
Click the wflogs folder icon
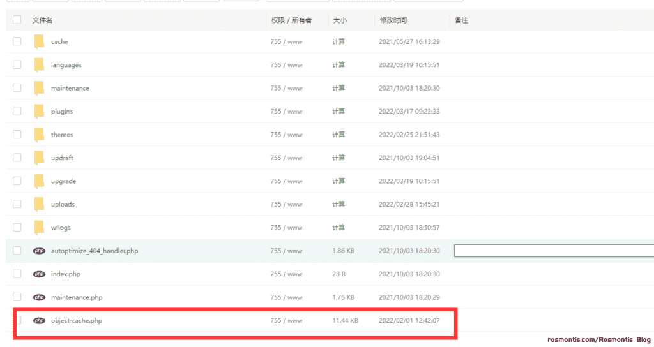pos(39,228)
